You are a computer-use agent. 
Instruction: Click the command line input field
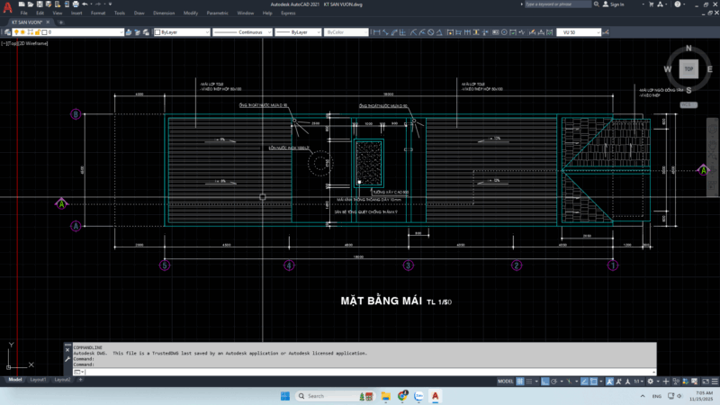click(x=360, y=370)
